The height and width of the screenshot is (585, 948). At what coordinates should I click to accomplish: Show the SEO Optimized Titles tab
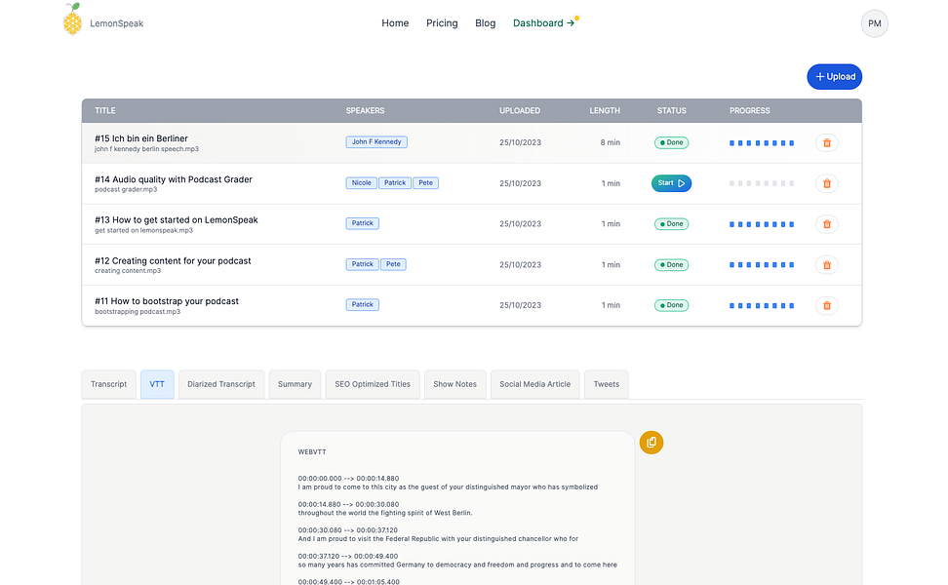pos(373,384)
